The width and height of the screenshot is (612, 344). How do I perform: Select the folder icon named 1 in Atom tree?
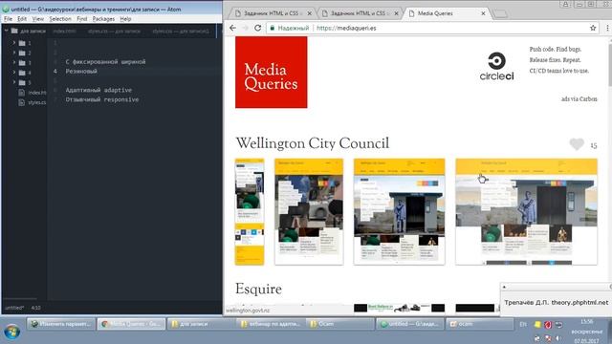pyautogui.click(x=22, y=43)
